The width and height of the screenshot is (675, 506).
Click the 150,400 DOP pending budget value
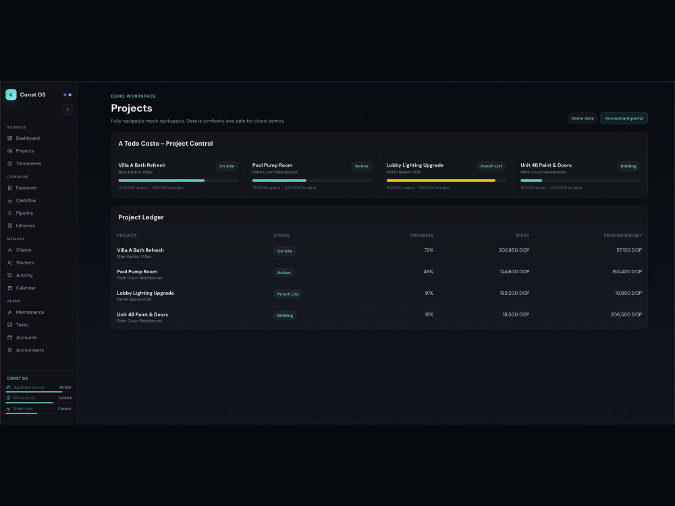tap(627, 271)
